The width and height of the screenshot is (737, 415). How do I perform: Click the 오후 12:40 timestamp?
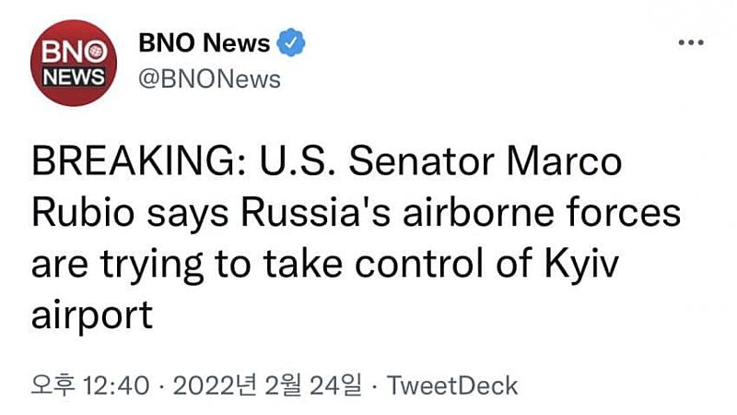point(89,385)
